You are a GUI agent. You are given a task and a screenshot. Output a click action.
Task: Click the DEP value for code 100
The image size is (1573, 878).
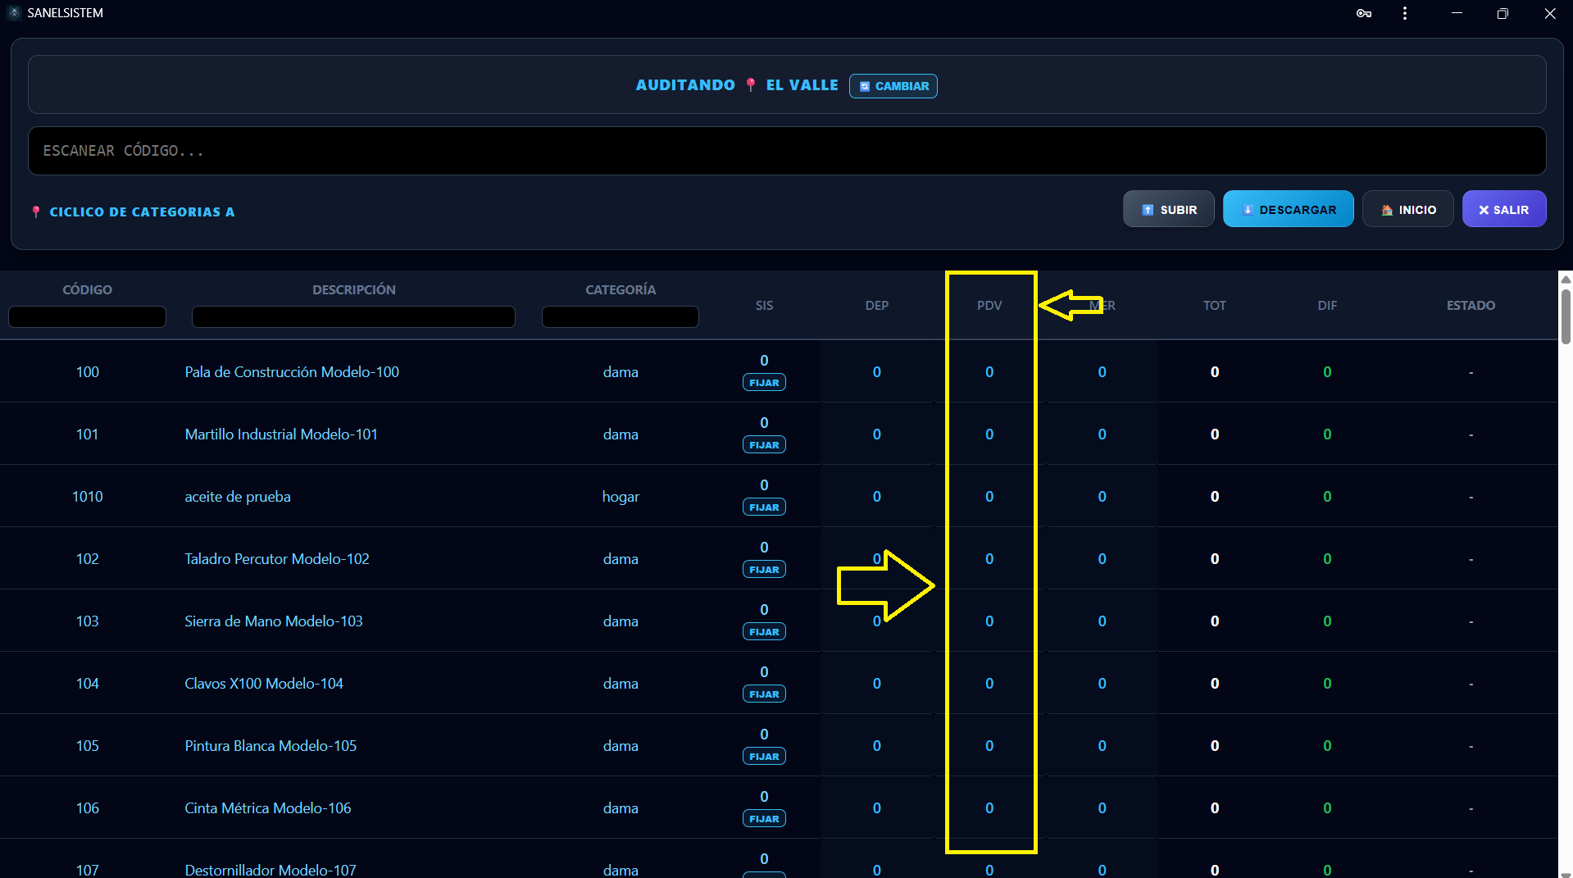click(877, 372)
